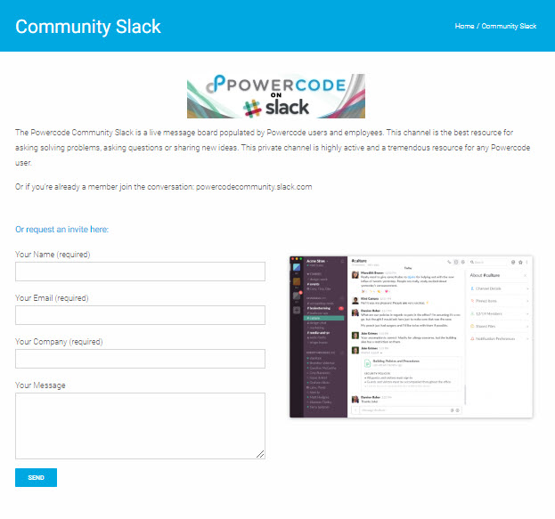The width and height of the screenshot is (555, 519).
Task: Focus the Your Name input field
Action: coord(140,272)
